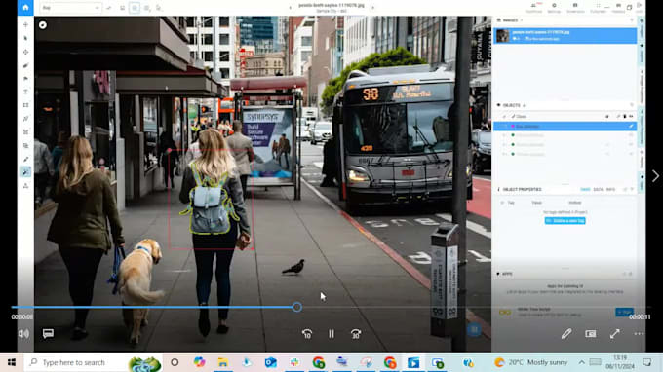Select the second green-dot object row
This screenshot has width=663, height=372.
coord(565,145)
